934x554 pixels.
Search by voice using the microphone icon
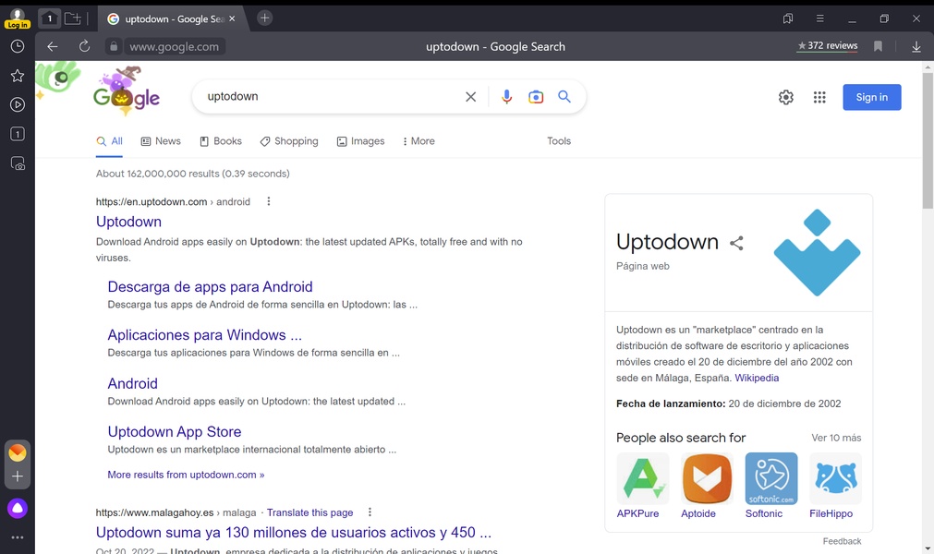(x=506, y=97)
